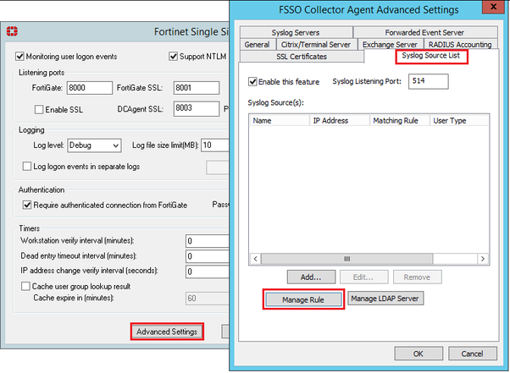Select the Syslog Source List tab

coord(431,56)
